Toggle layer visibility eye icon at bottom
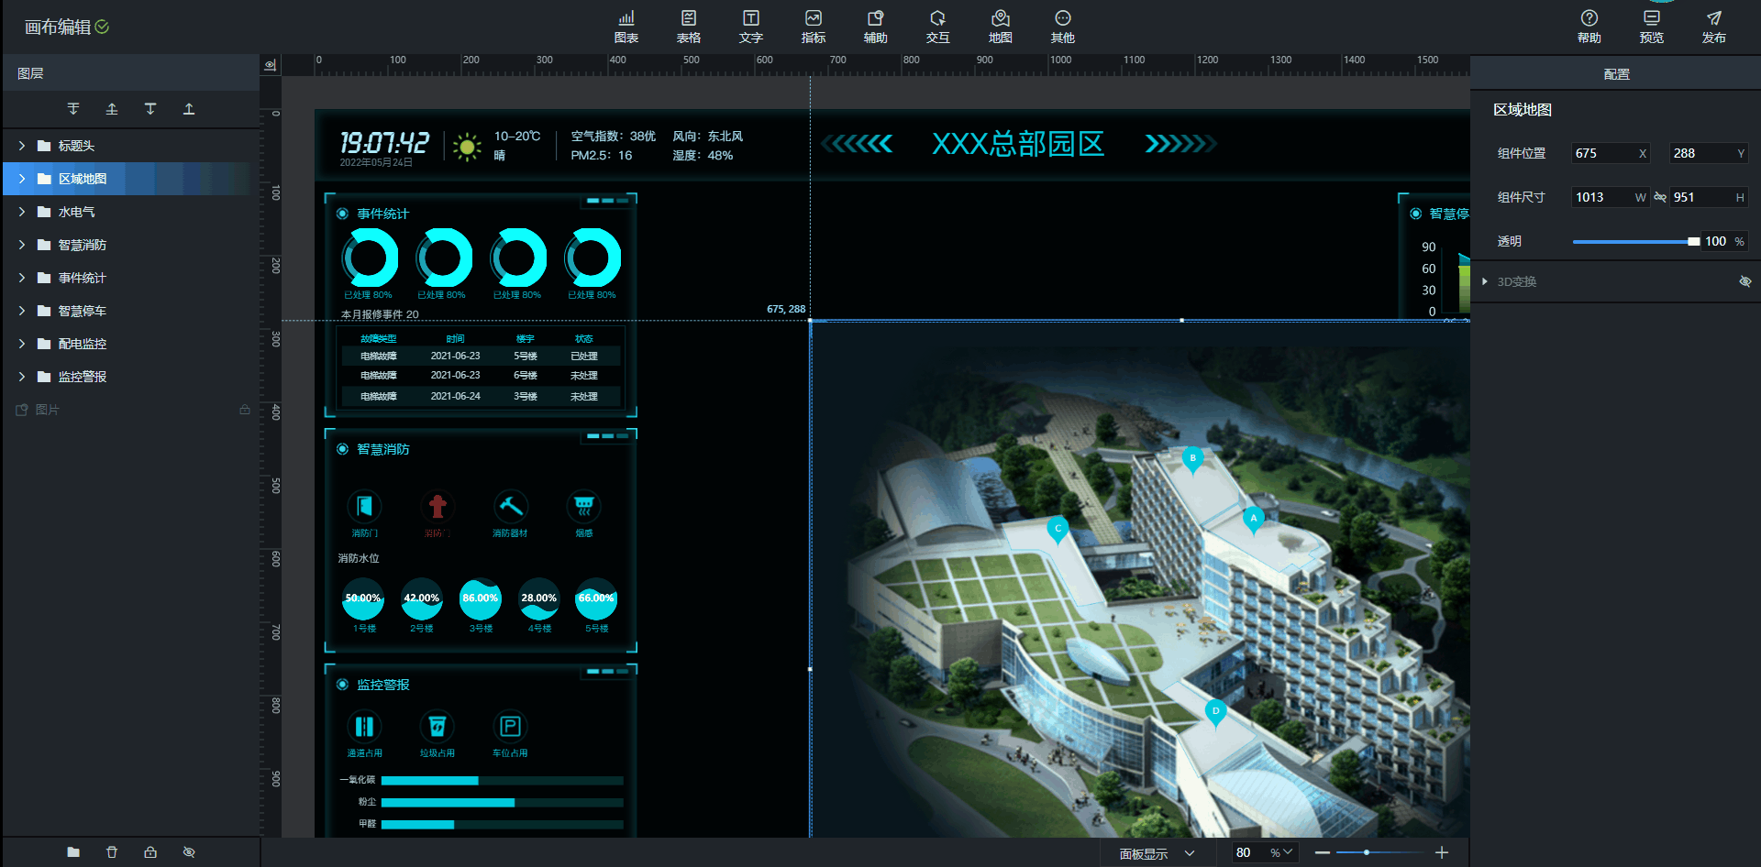1761x867 pixels. 189,852
